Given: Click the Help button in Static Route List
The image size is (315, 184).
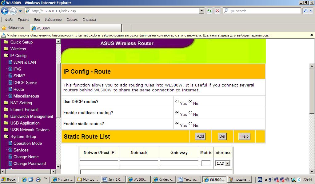Looking at the screenshot, I should point(245,136).
